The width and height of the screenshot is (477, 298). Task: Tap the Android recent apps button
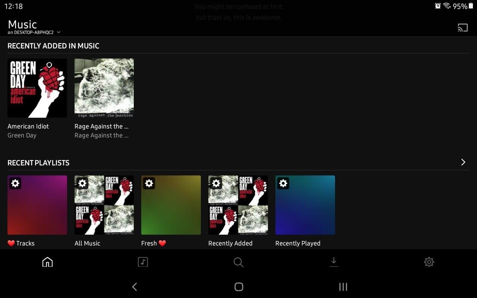(343, 287)
